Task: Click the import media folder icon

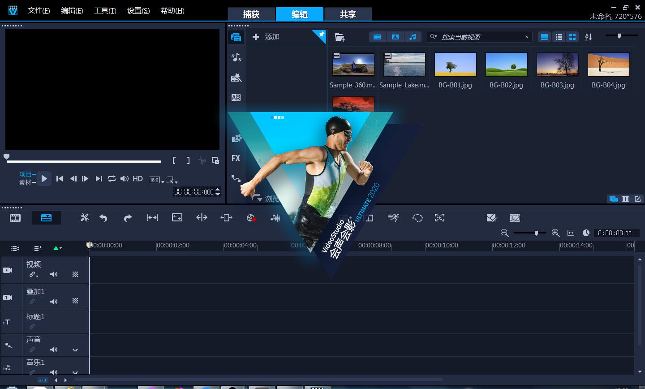Action: tap(340, 37)
